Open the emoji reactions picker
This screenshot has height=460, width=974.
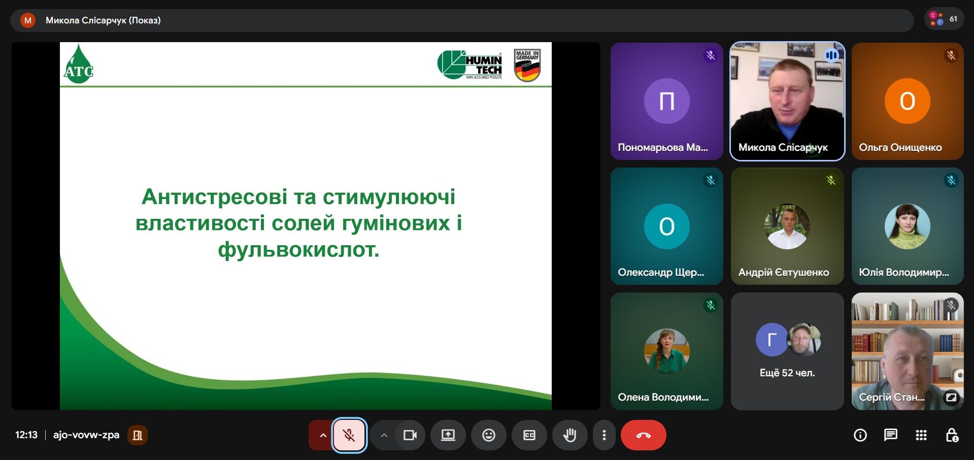click(x=488, y=435)
